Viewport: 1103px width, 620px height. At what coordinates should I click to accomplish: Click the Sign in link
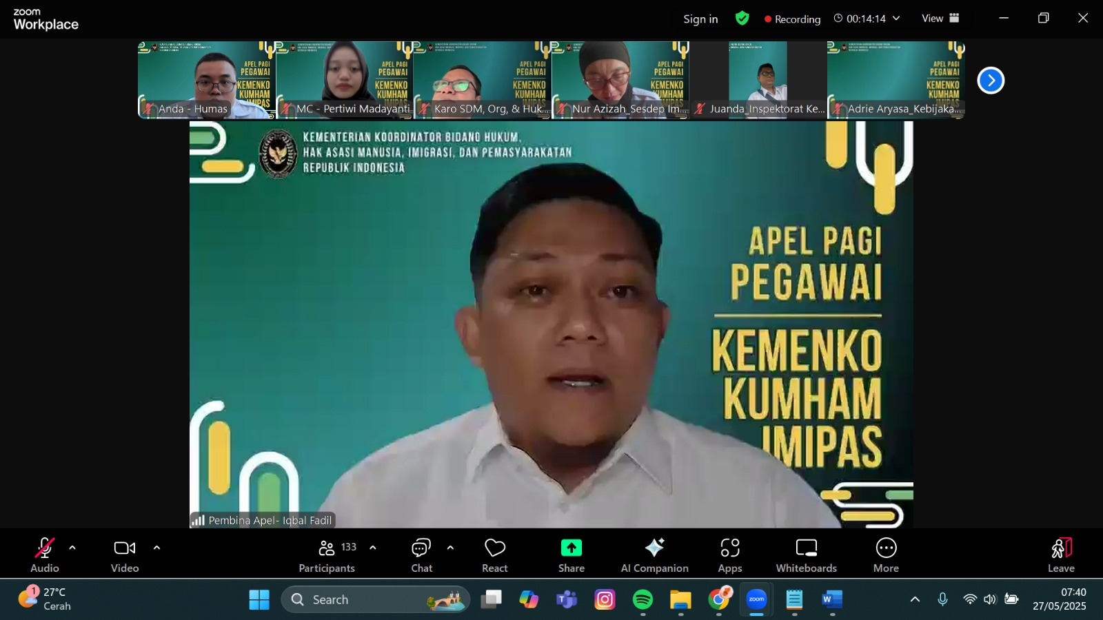coord(700,19)
